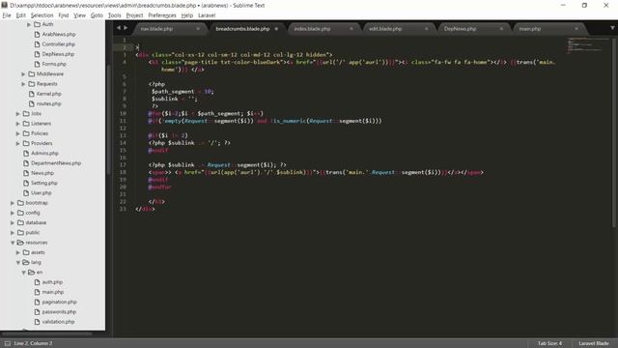Click file icon of User.php
This screenshot has width=618, height=348.
(26, 193)
